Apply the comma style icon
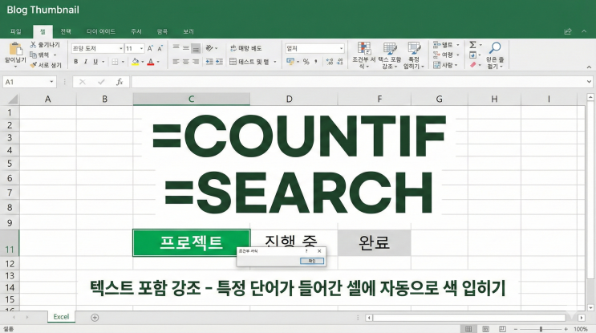The height and width of the screenshot is (333, 596). (x=316, y=61)
